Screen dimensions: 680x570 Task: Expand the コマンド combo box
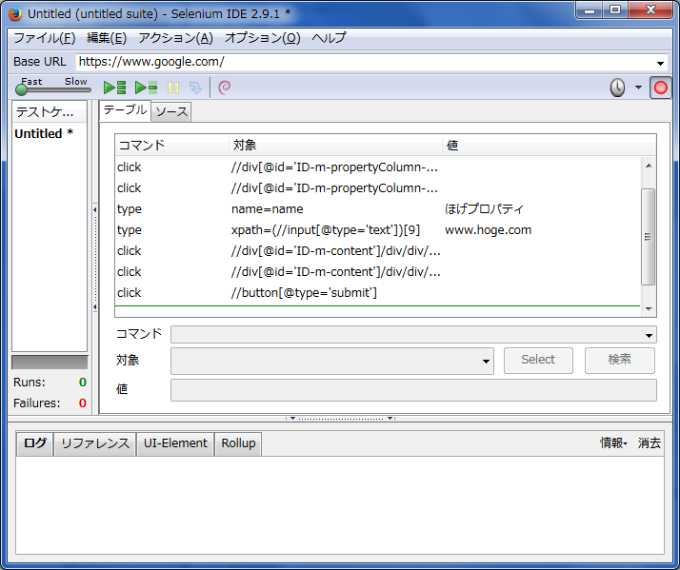(x=649, y=335)
